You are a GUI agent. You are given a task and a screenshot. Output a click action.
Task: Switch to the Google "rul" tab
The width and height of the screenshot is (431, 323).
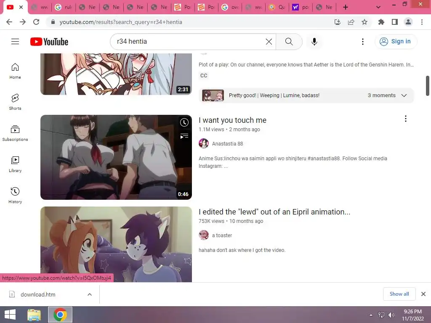[64, 7]
